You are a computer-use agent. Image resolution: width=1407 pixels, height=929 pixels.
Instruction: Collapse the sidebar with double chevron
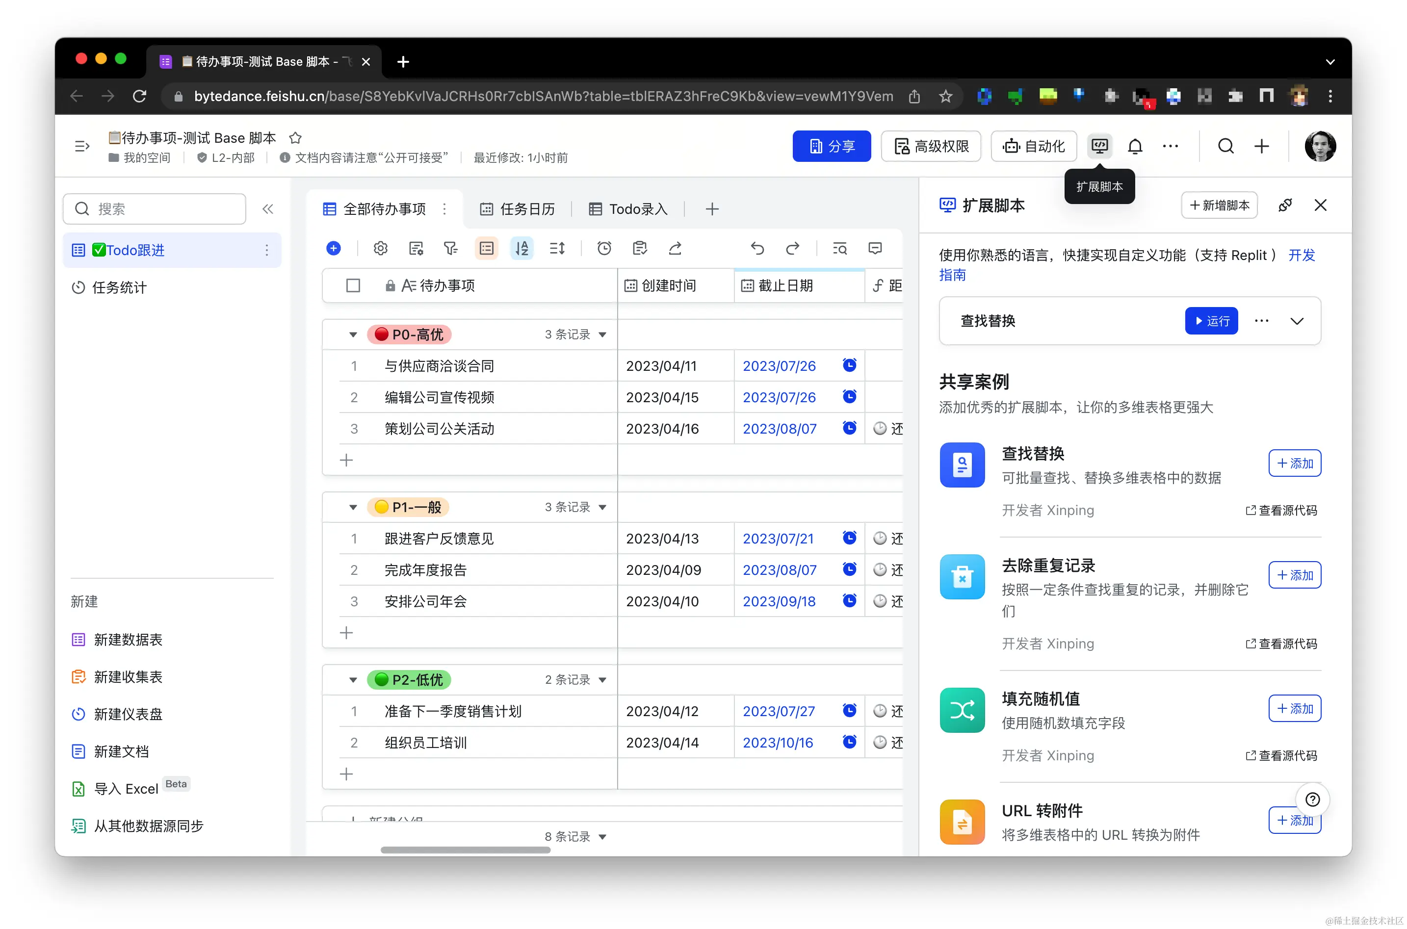[268, 208]
